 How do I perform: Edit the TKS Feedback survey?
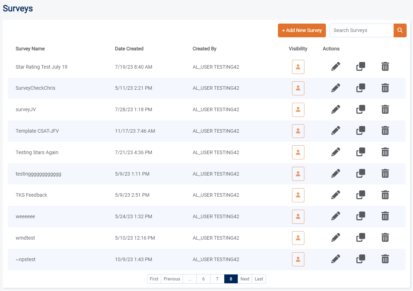click(336, 195)
